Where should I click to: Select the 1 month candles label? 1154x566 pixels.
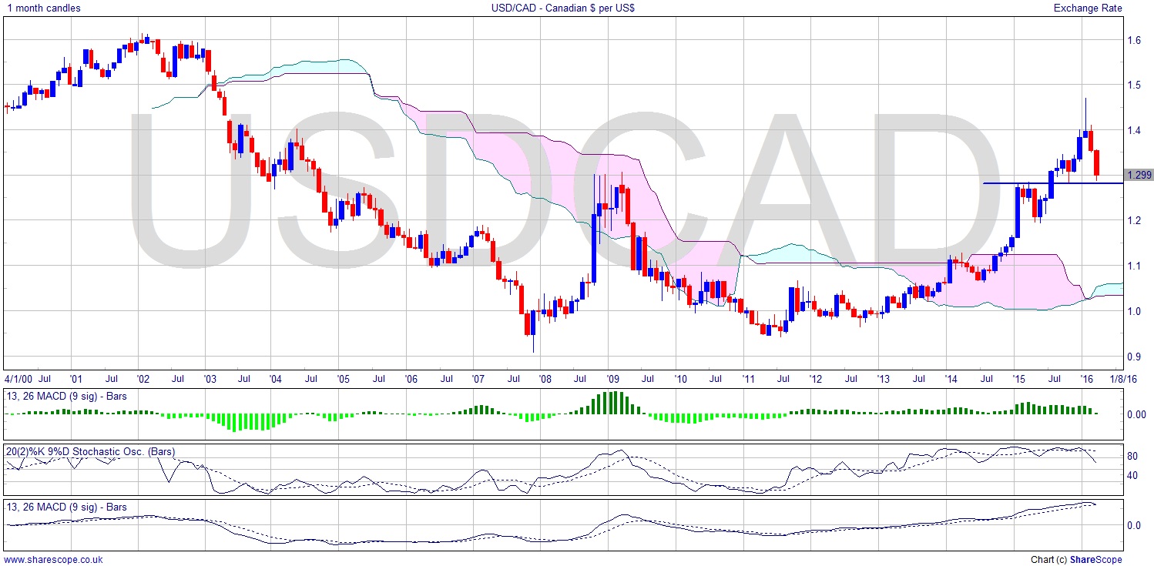click(x=42, y=8)
